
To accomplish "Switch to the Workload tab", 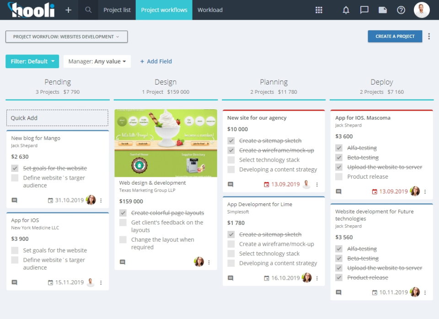I will point(210,10).
